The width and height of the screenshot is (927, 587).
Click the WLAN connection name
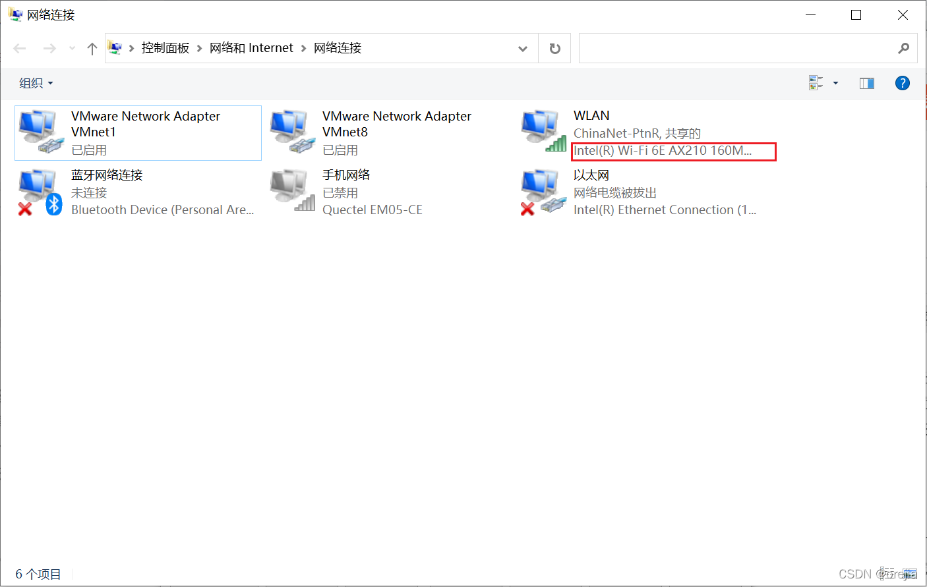click(x=591, y=116)
